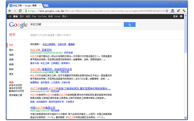Click the 搜索 heading in red
The width and height of the screenshot is (194, 121).
tap(12, 35)
